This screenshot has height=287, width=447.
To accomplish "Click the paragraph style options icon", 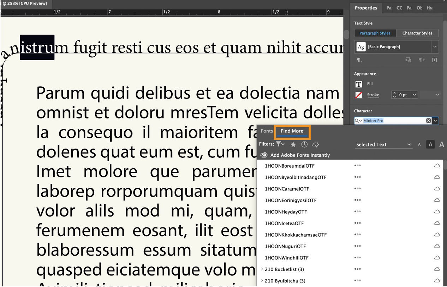I will 359,60.
